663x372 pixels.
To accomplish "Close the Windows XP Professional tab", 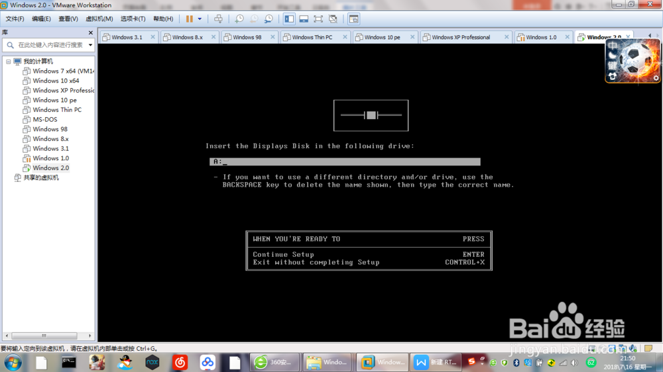I will (x=507, y=37).
